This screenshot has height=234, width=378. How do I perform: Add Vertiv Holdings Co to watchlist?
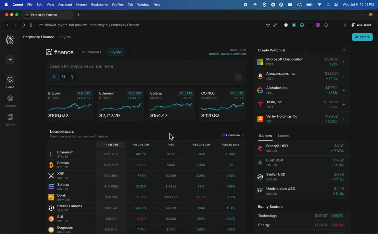point(344,119)
